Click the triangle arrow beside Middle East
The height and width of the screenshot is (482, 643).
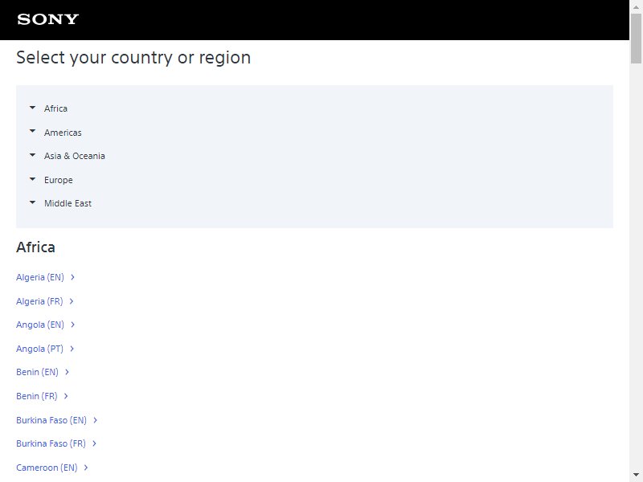point(32,202)
